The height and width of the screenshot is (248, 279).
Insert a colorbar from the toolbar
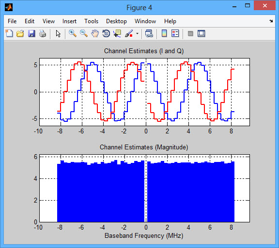[x=164, y=33]
